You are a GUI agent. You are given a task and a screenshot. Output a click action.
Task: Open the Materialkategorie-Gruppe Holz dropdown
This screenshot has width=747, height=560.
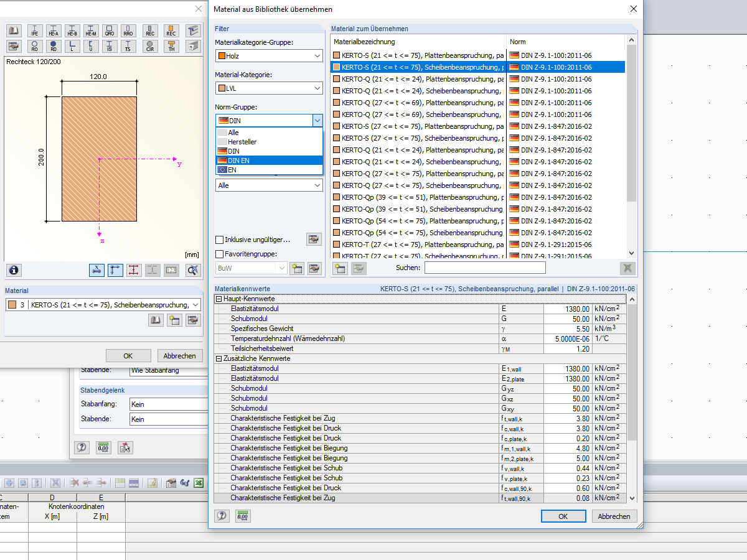[269, 55]
